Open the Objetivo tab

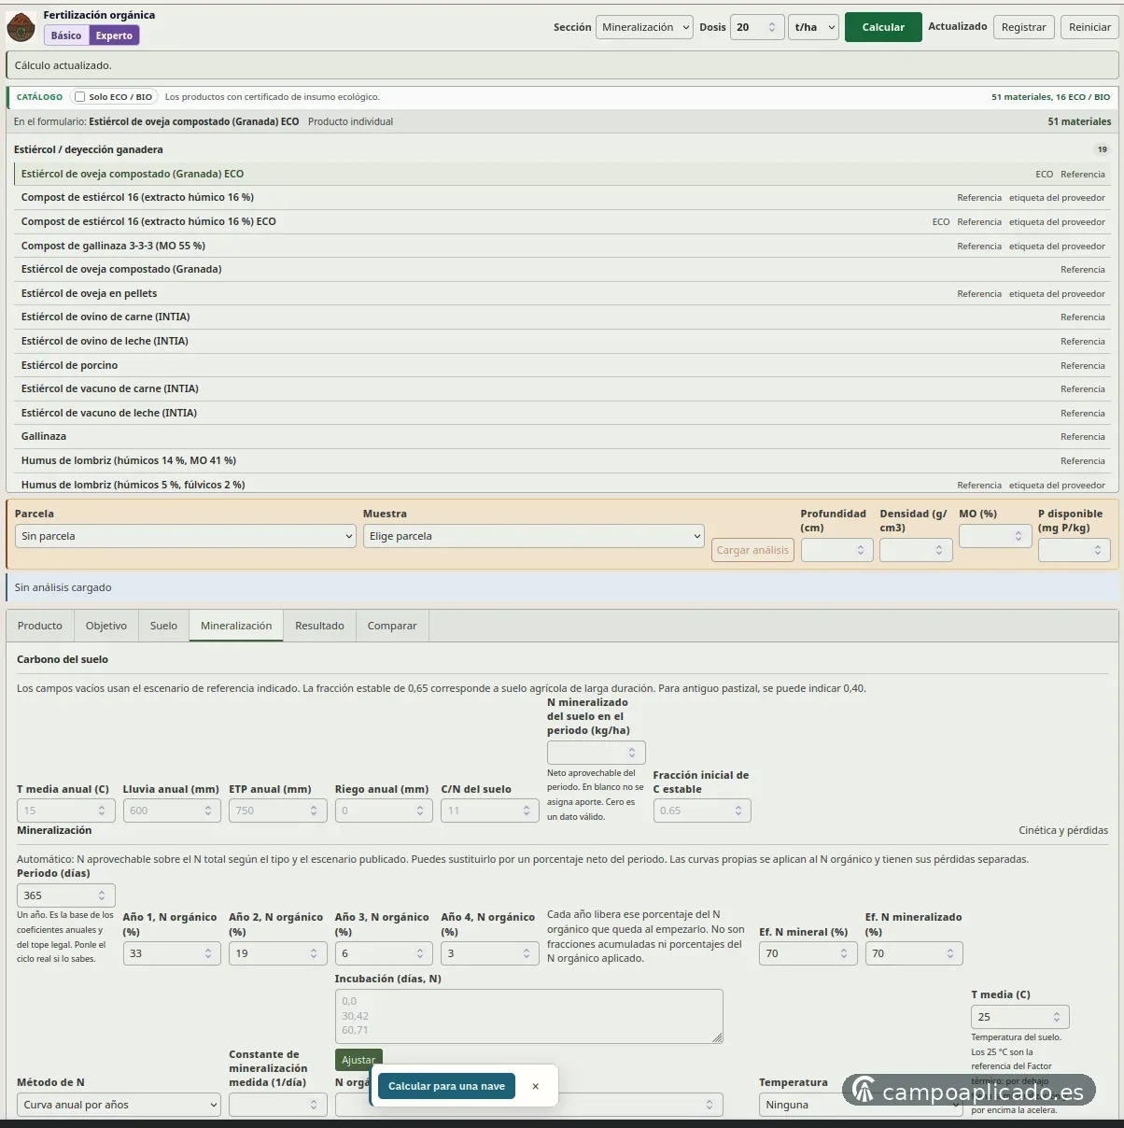point(106,626)
